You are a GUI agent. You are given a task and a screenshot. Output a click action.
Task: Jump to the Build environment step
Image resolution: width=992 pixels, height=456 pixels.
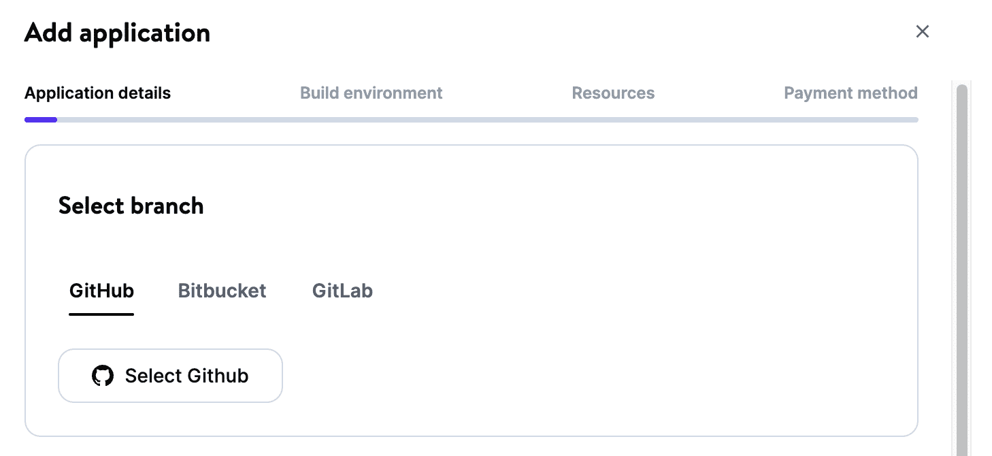click(x=371, y=93)
